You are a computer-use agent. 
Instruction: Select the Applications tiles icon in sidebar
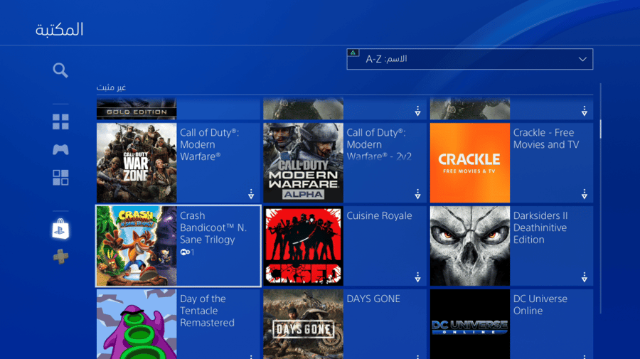coord(60,178)
